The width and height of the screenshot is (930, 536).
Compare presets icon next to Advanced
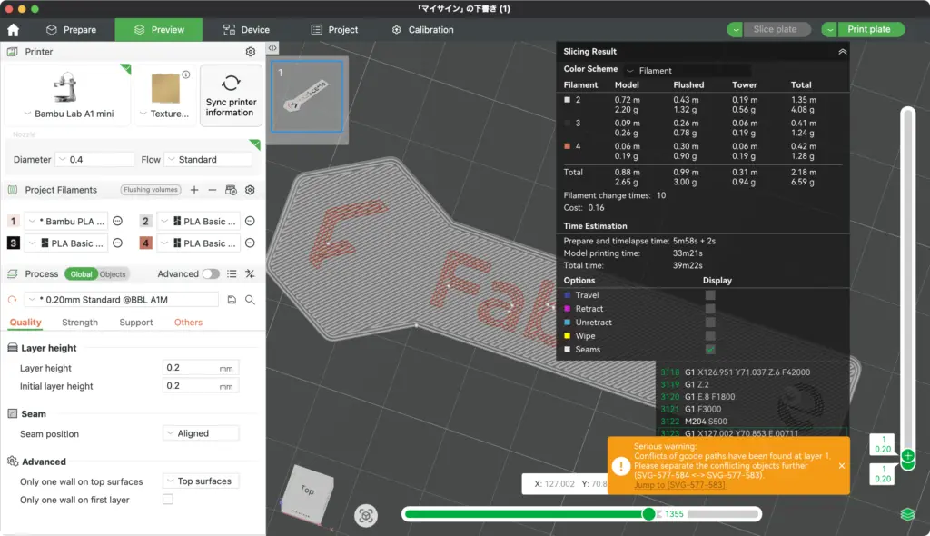coord(250,273)
